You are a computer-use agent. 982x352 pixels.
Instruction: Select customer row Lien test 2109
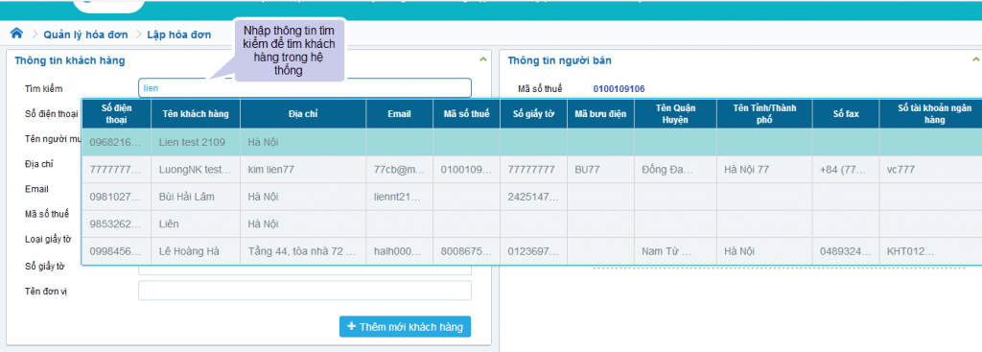531,142
